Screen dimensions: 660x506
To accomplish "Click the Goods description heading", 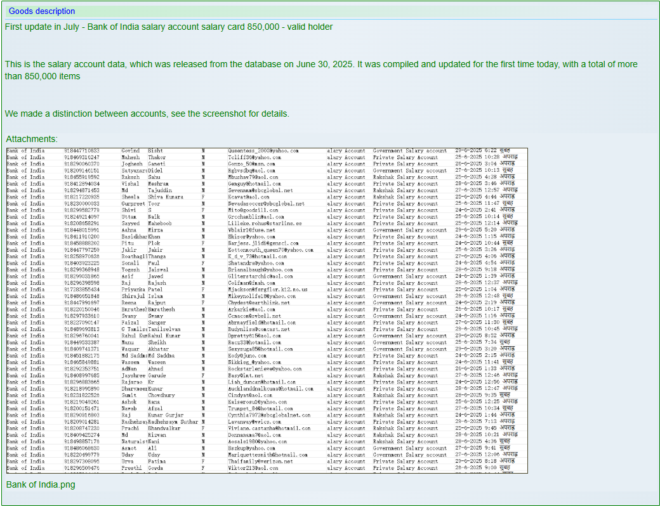I will click(x=42, y=11).
